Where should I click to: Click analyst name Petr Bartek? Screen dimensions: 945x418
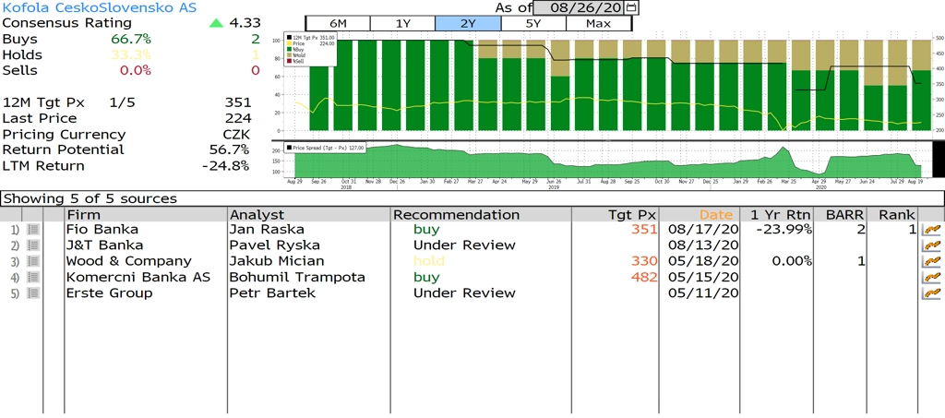[x=272, y=293]
